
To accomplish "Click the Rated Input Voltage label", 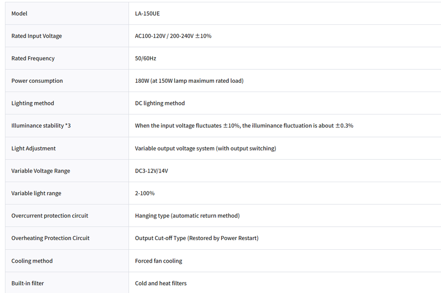I will coord(37,36).
